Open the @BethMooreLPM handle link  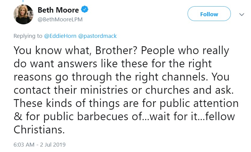(x=60, y=20)
